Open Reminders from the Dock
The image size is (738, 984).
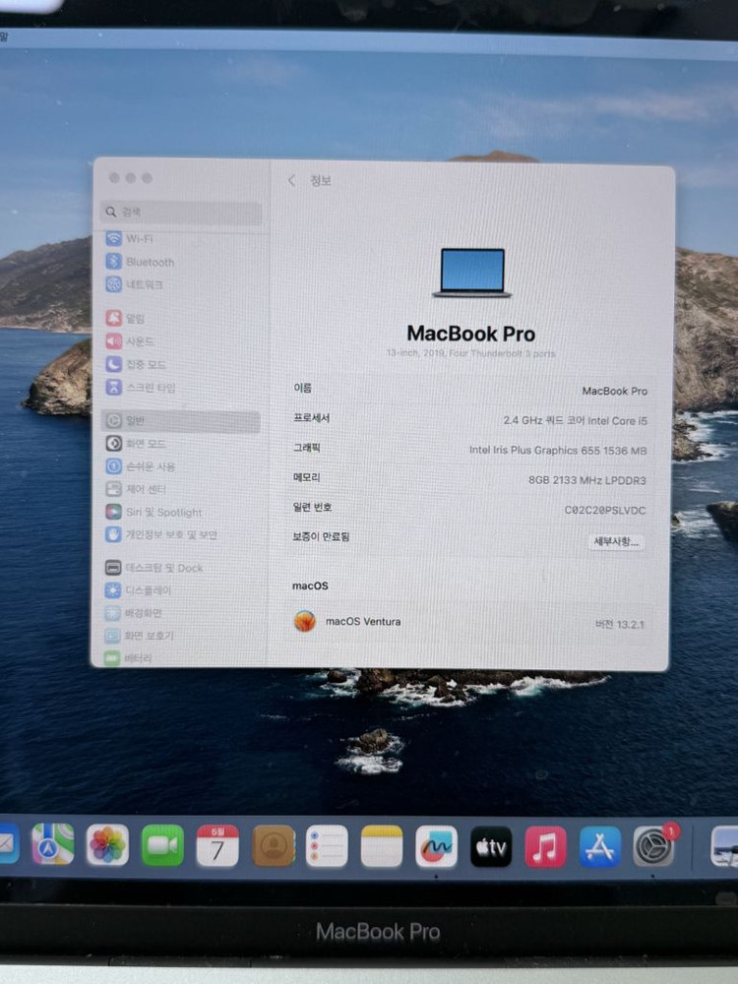pos(327,846)
